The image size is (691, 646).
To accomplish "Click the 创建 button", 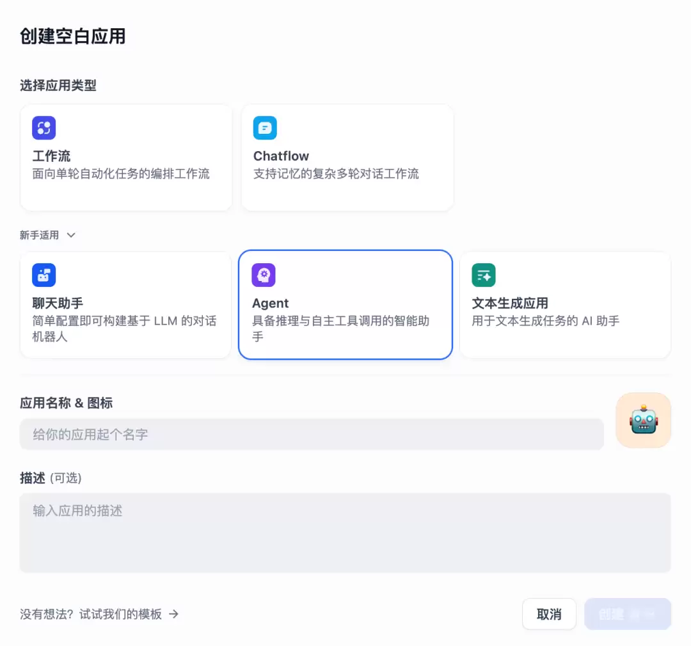I will [628, 614].
